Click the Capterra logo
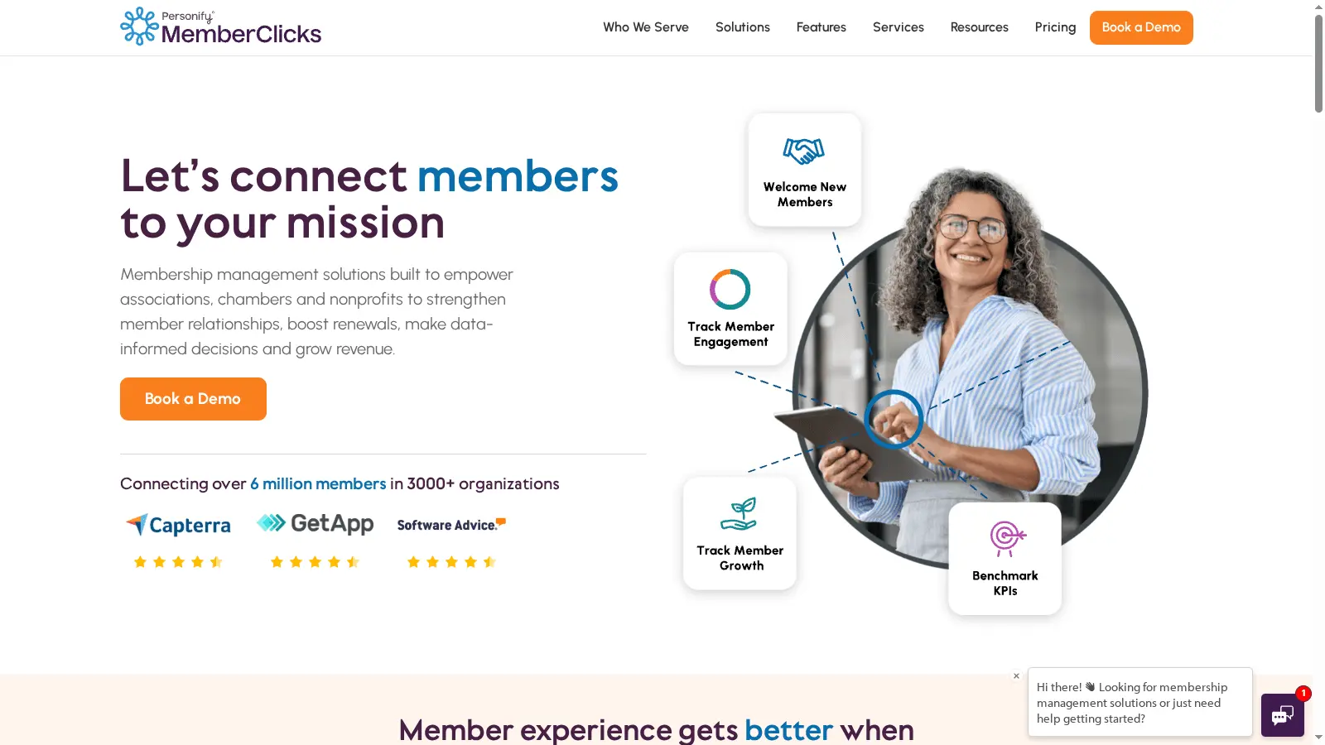Screen dimensions: 1325x745 pyautogui.click(x=178, y=525)
